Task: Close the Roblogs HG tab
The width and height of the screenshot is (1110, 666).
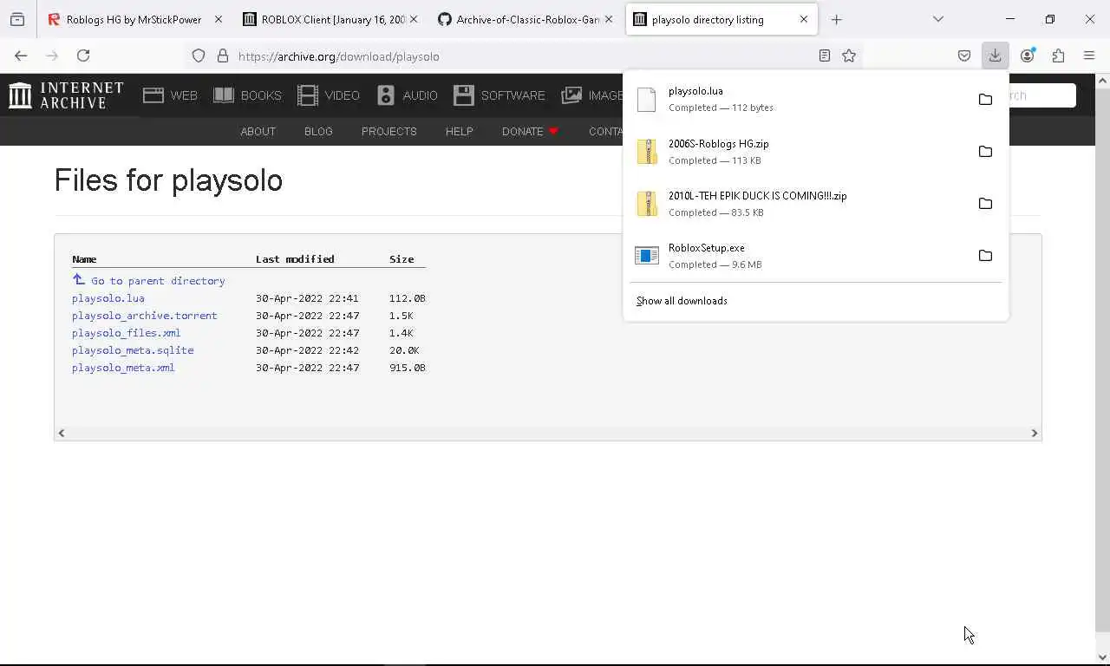Action: pyautogui.click(x=218, y=19)
